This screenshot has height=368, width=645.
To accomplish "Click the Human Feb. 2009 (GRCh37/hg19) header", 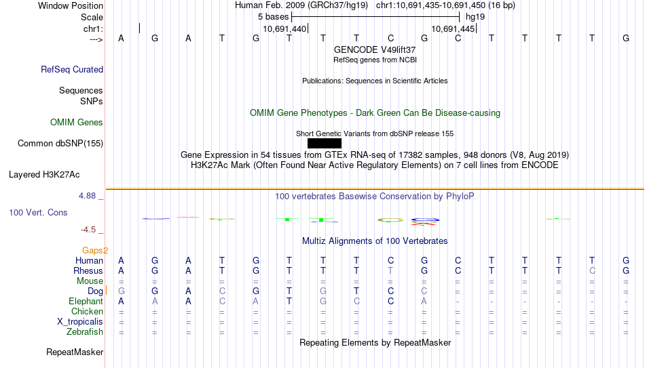I will point(301,5).
